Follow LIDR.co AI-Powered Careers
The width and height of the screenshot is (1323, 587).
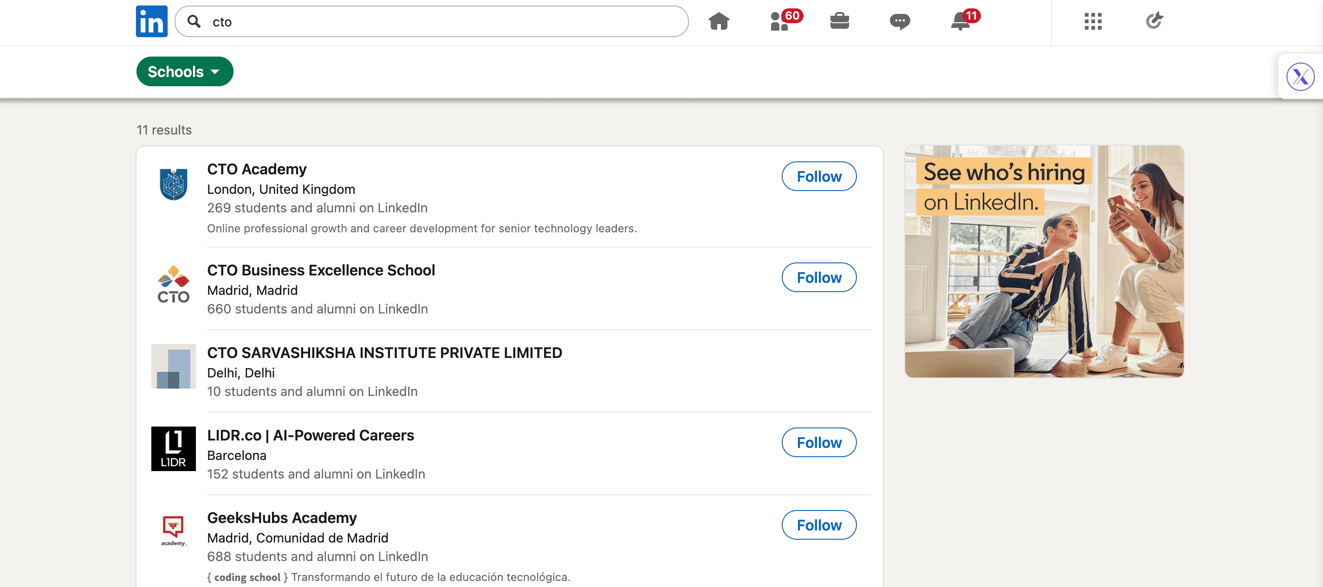coord(819,442)
